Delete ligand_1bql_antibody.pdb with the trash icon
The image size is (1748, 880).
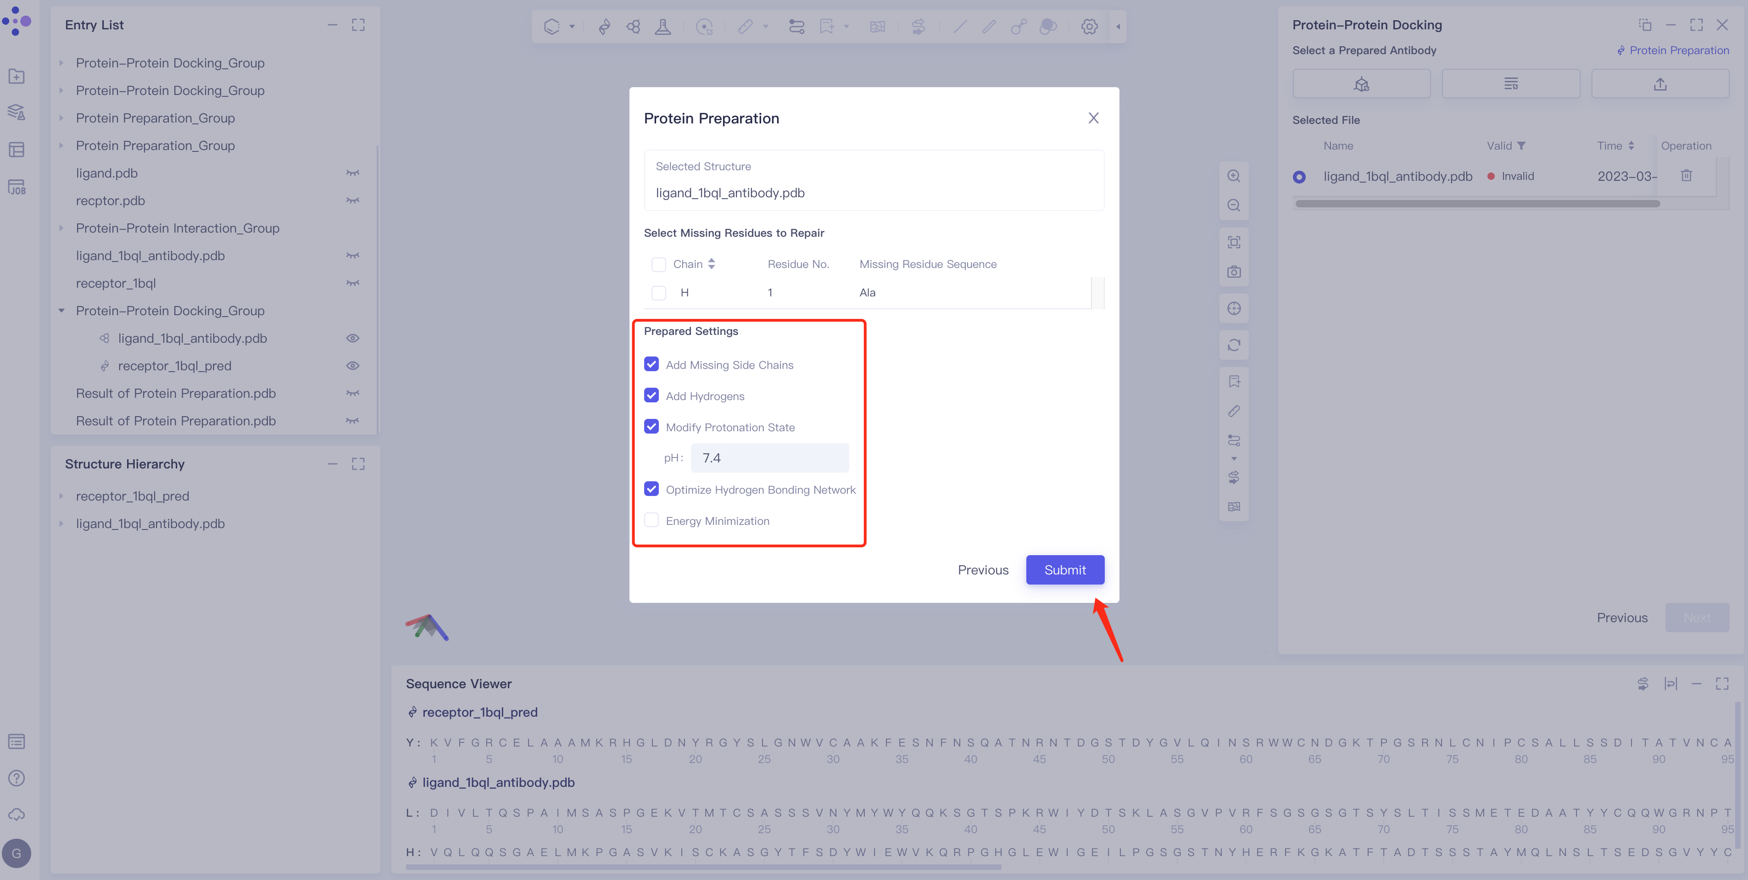1686,176
